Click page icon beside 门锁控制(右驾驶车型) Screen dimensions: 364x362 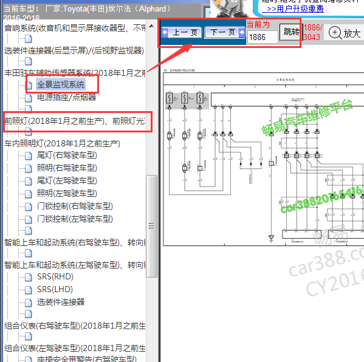coord(29,207)
